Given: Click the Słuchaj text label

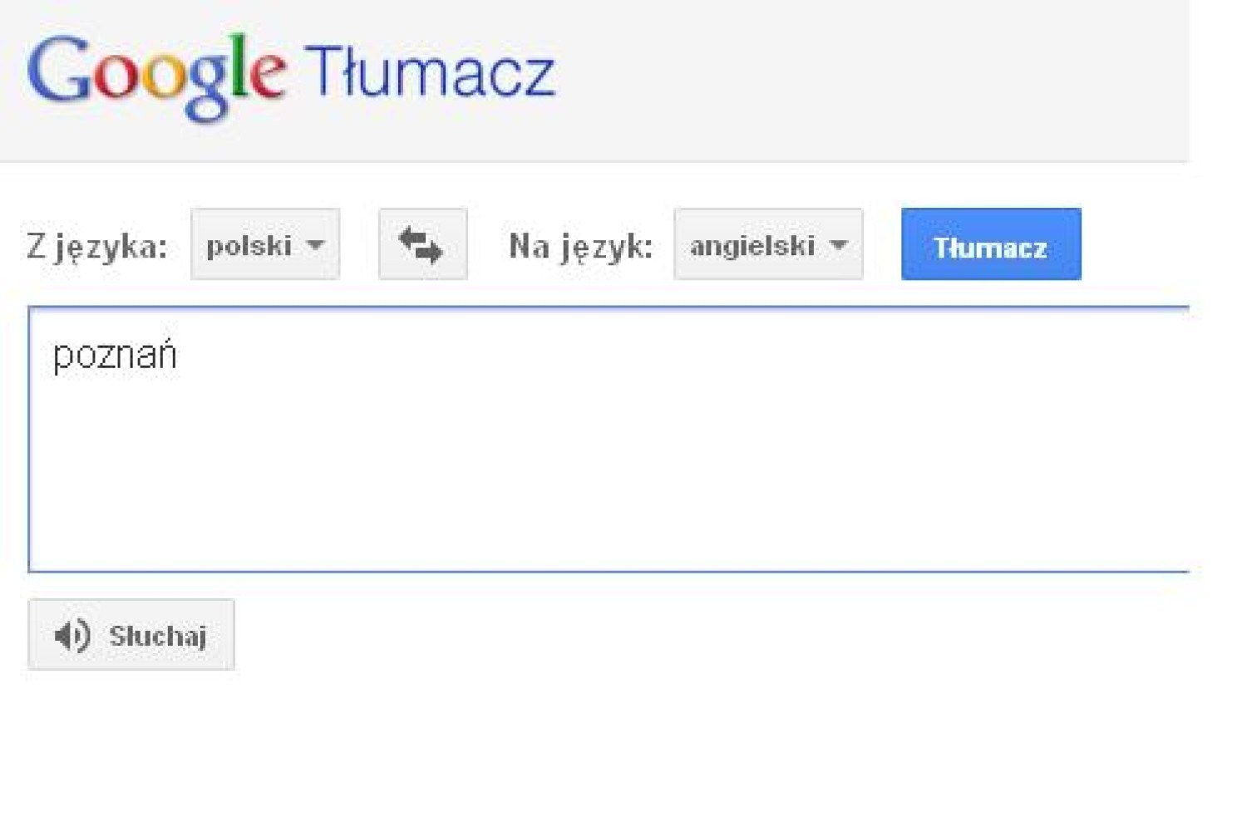Looking at the screenshot, I should tap(157, 637).
